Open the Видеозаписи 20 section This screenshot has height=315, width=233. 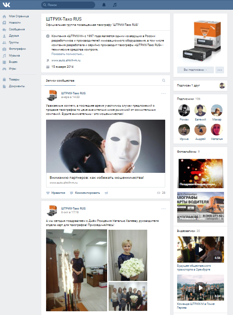(188, 231)
